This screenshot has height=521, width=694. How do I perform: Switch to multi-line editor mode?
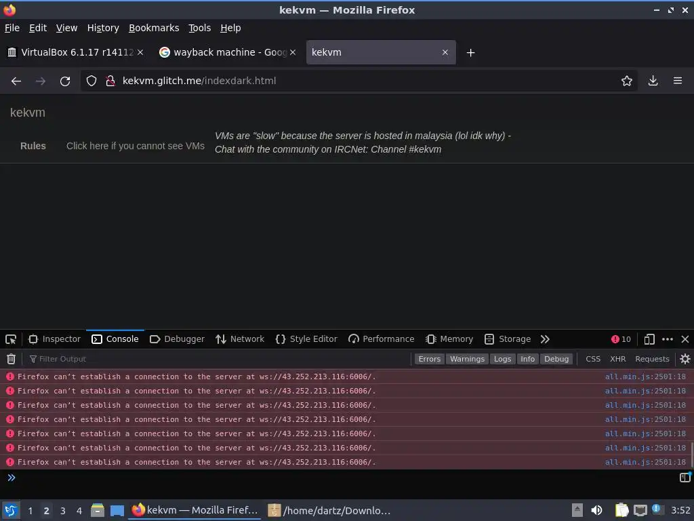pyautogui.click(x=685, y=478)
